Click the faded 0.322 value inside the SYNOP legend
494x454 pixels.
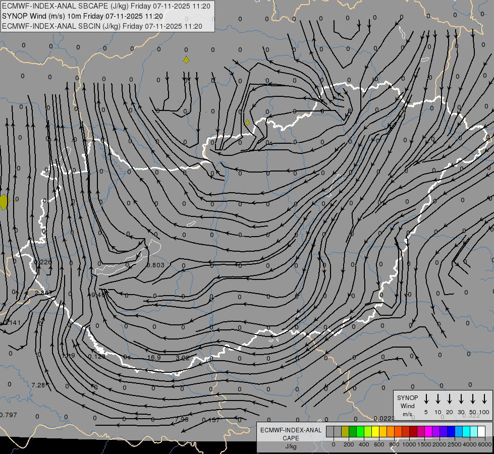(x=471, y=415)
